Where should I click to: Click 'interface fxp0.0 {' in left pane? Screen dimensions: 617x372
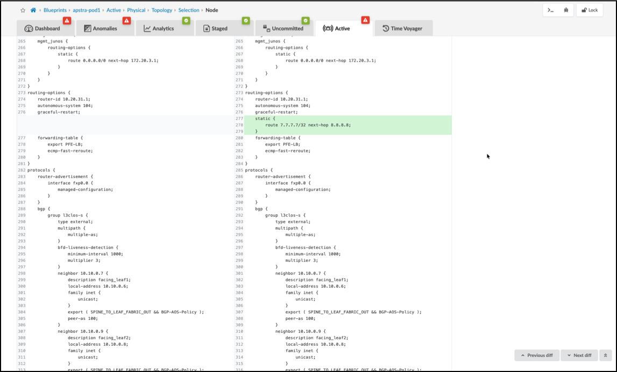point(70,183)
